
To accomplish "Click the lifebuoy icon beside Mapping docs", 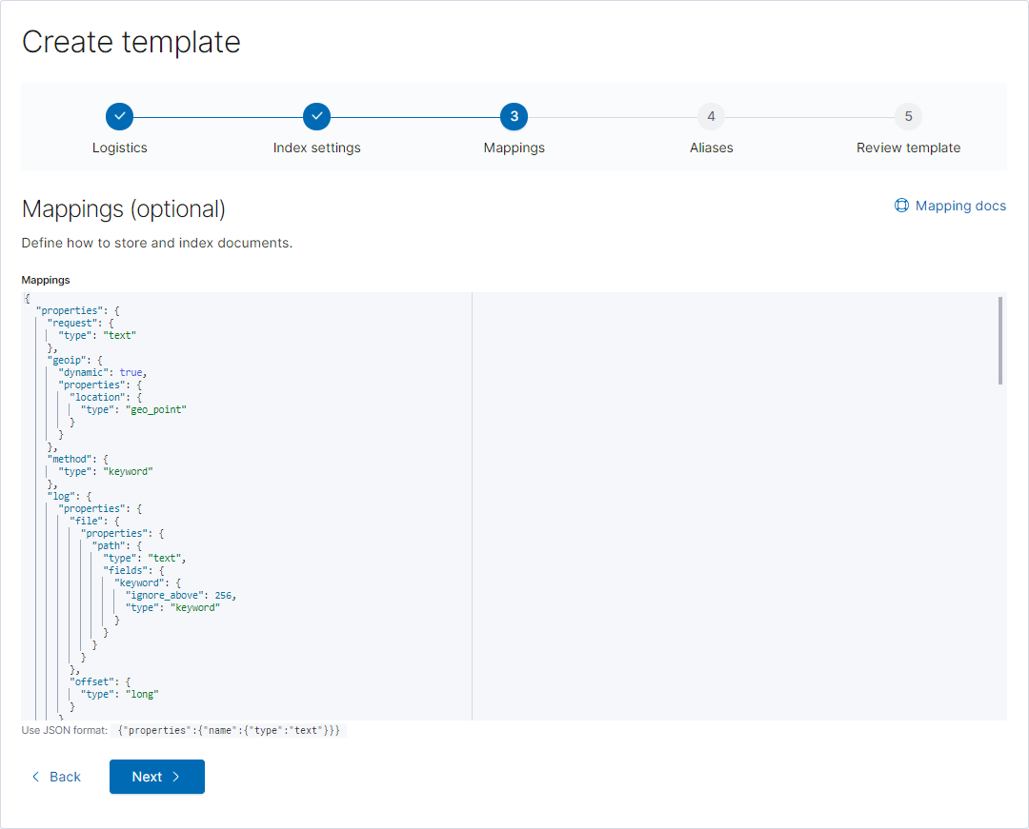I will 901,206.
